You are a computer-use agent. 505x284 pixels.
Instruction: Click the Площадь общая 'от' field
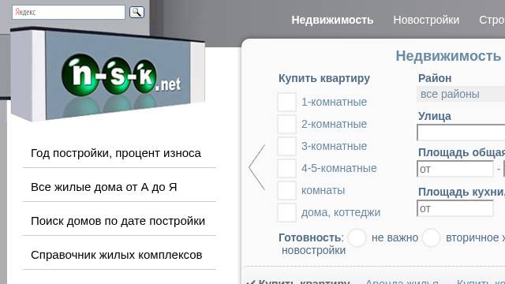point(455,169)
